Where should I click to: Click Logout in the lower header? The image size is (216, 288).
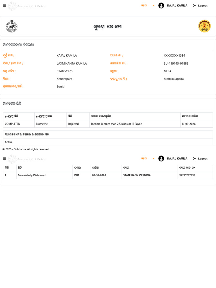(200, 159)
